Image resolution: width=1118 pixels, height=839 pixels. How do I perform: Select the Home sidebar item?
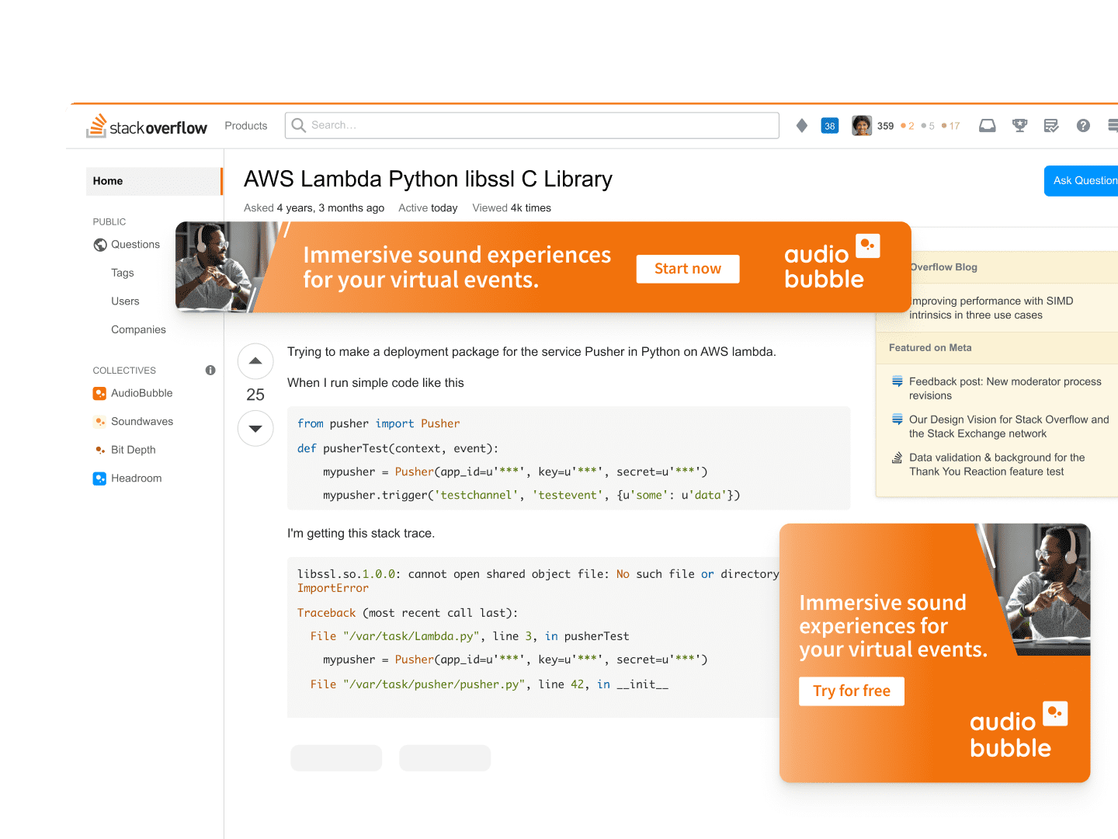154,181
